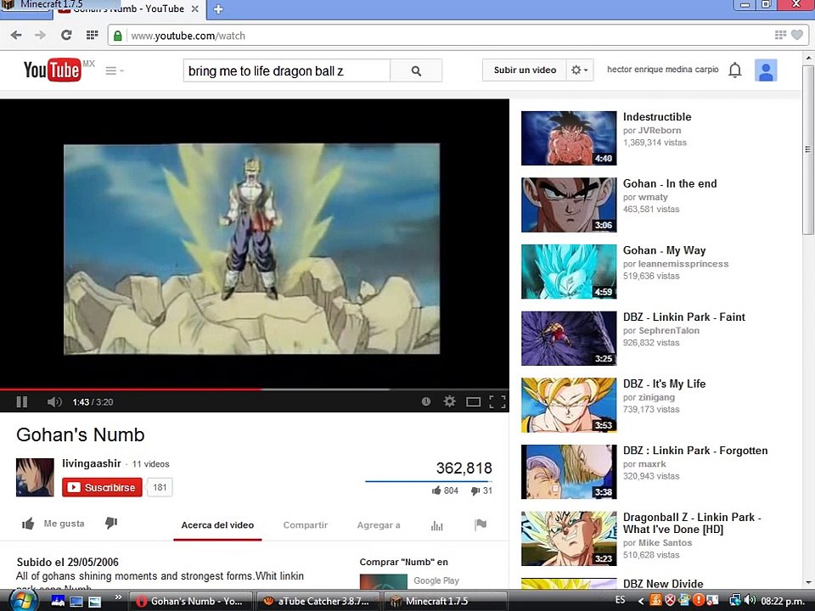Click Subir un video button
This screenshot has width=815, height=611.
tap(525, 70)
